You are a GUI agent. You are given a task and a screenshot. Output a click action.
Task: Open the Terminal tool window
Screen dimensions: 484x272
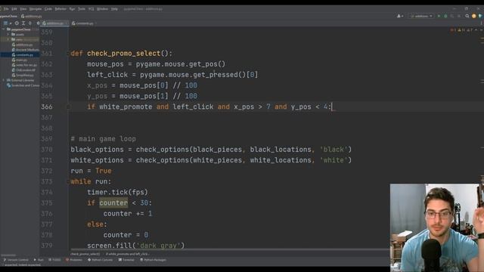[126, 260]
